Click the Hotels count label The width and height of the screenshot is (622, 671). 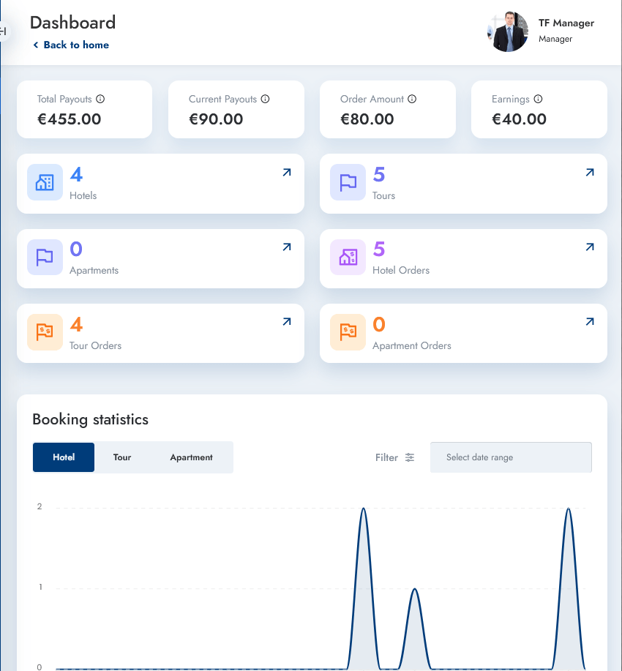[83, 195]
